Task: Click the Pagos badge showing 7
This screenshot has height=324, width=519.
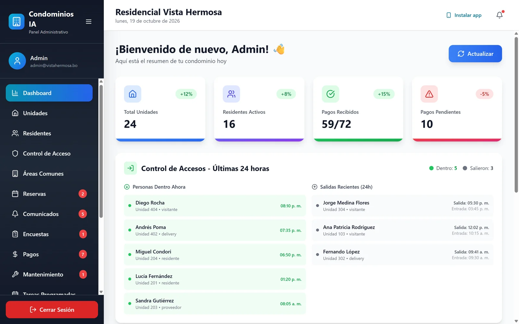Action: [83, 254]
